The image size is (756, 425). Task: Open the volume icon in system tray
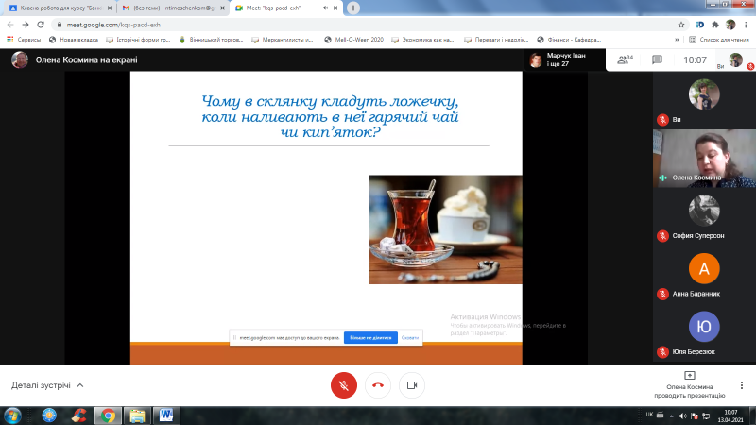coord(682,416)
